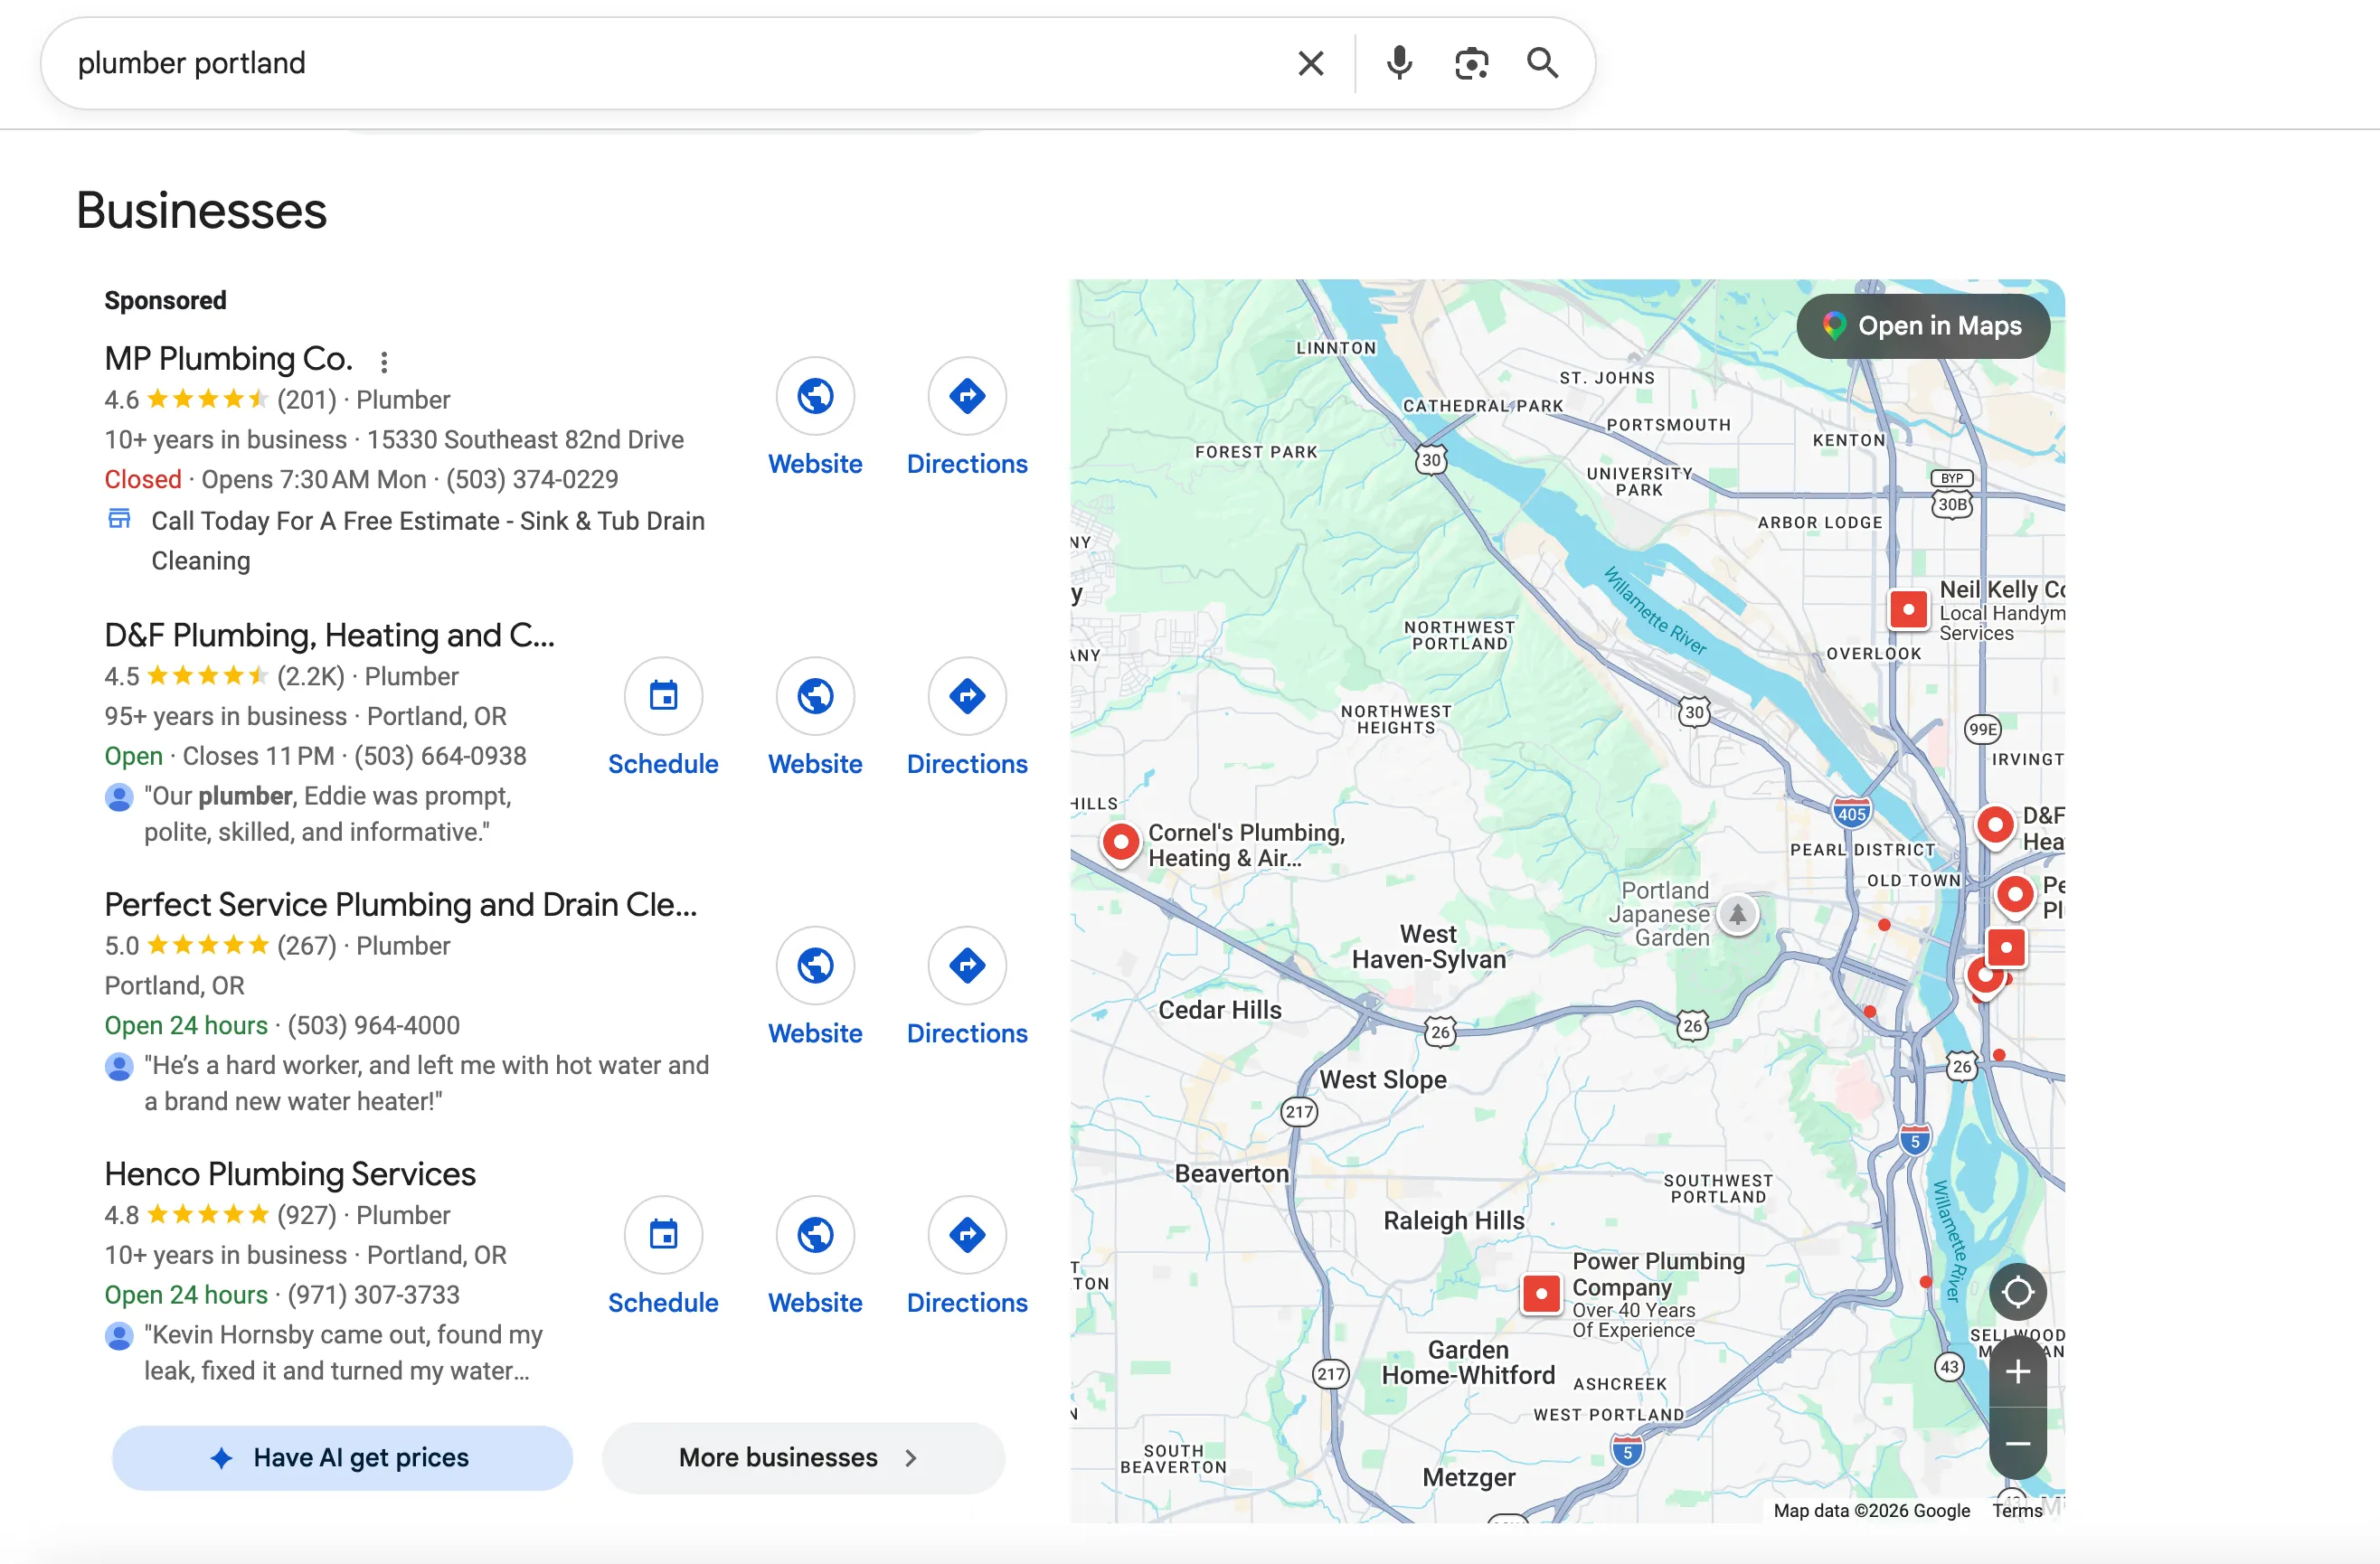Get directions to Perfect Service Plumbing

click(967, 966)
